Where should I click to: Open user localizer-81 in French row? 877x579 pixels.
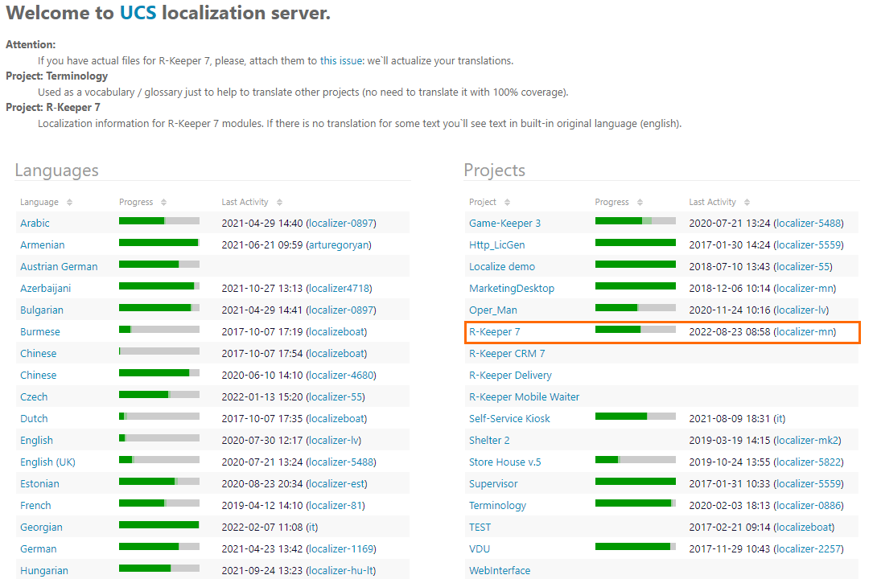click(x=336, y=506)
